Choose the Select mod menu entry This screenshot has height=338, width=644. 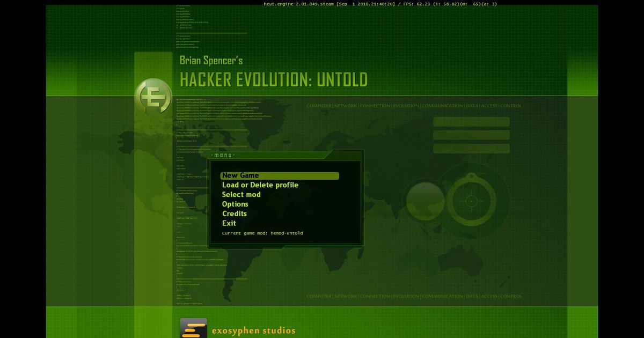[x=241, y=195]
